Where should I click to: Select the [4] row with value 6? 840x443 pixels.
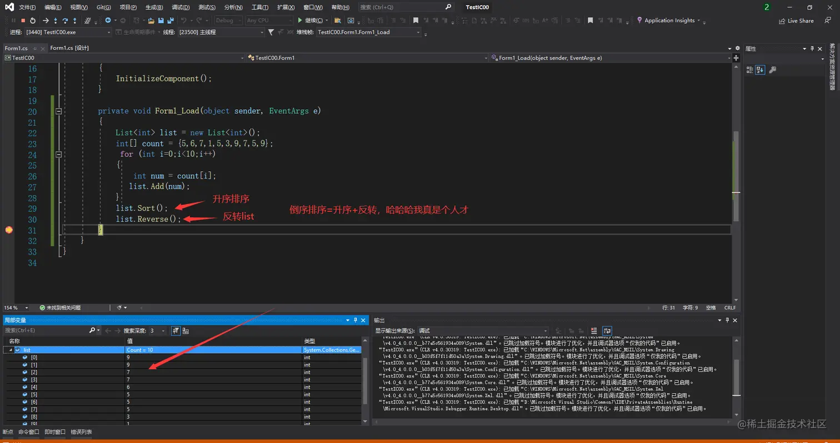pyautogui.click(x=183, y=386)
